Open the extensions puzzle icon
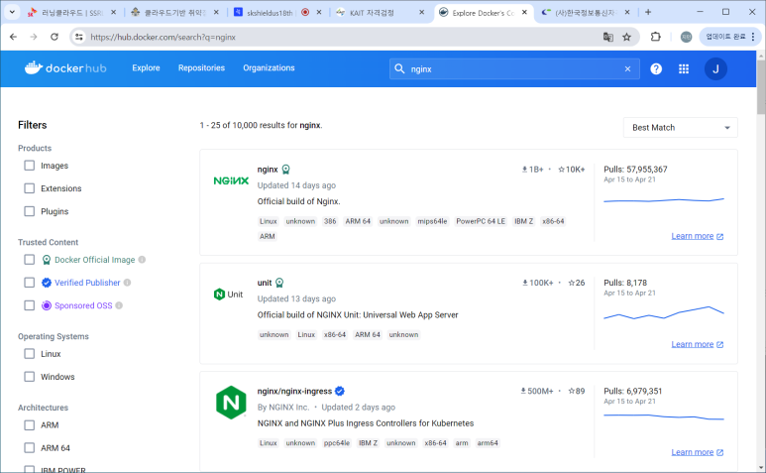 [656, 37]
